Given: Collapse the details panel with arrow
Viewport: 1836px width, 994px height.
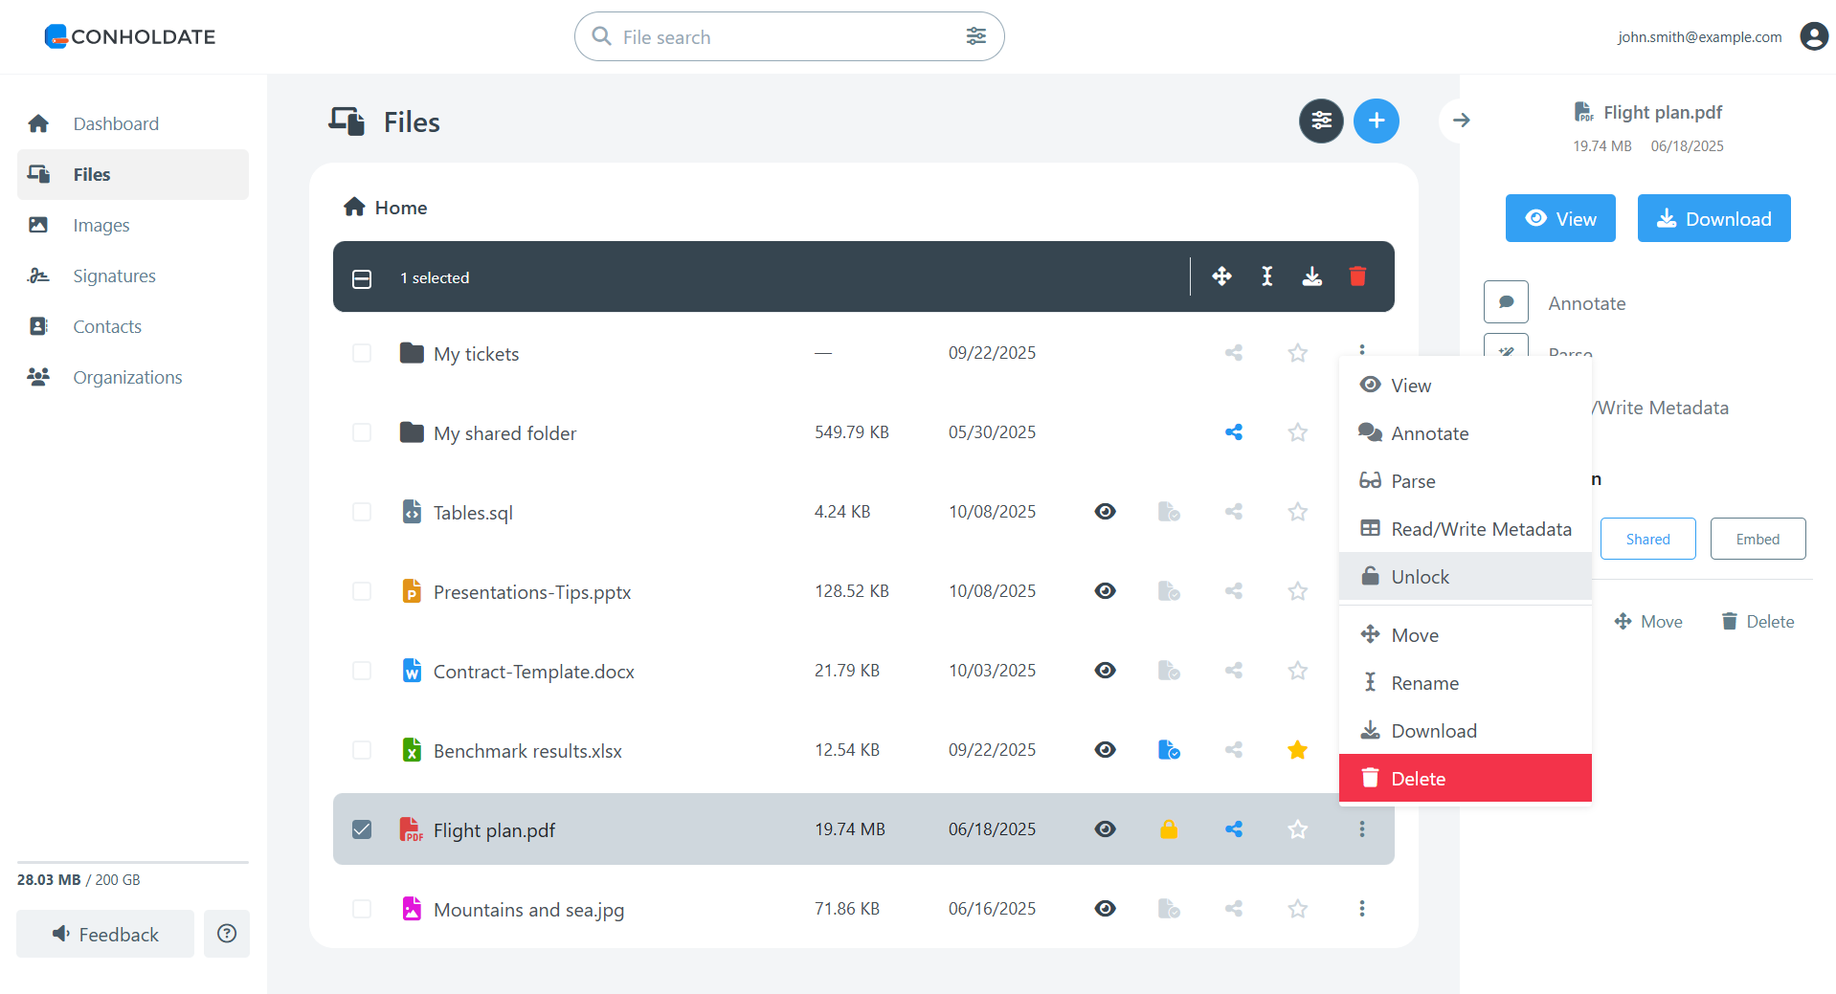Looking at the screenshot, I should tap(1461, 121).
